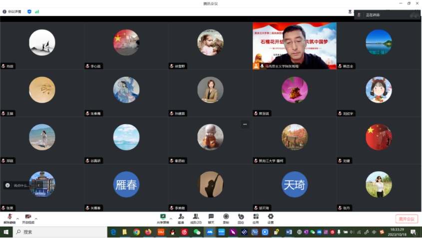
Task: Unmute the microphone (解除静音)
Action: (9, 219)
